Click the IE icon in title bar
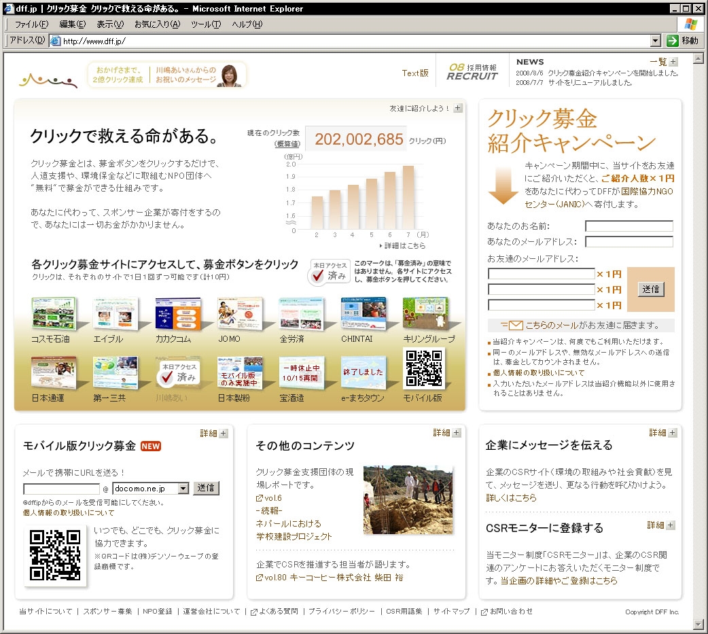This screenshot has width=708, height=634. point(9,8)
